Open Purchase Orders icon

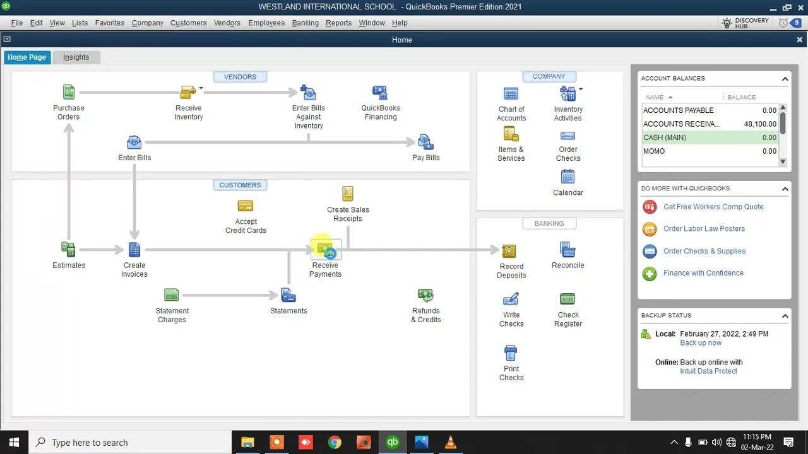point(69,93)
